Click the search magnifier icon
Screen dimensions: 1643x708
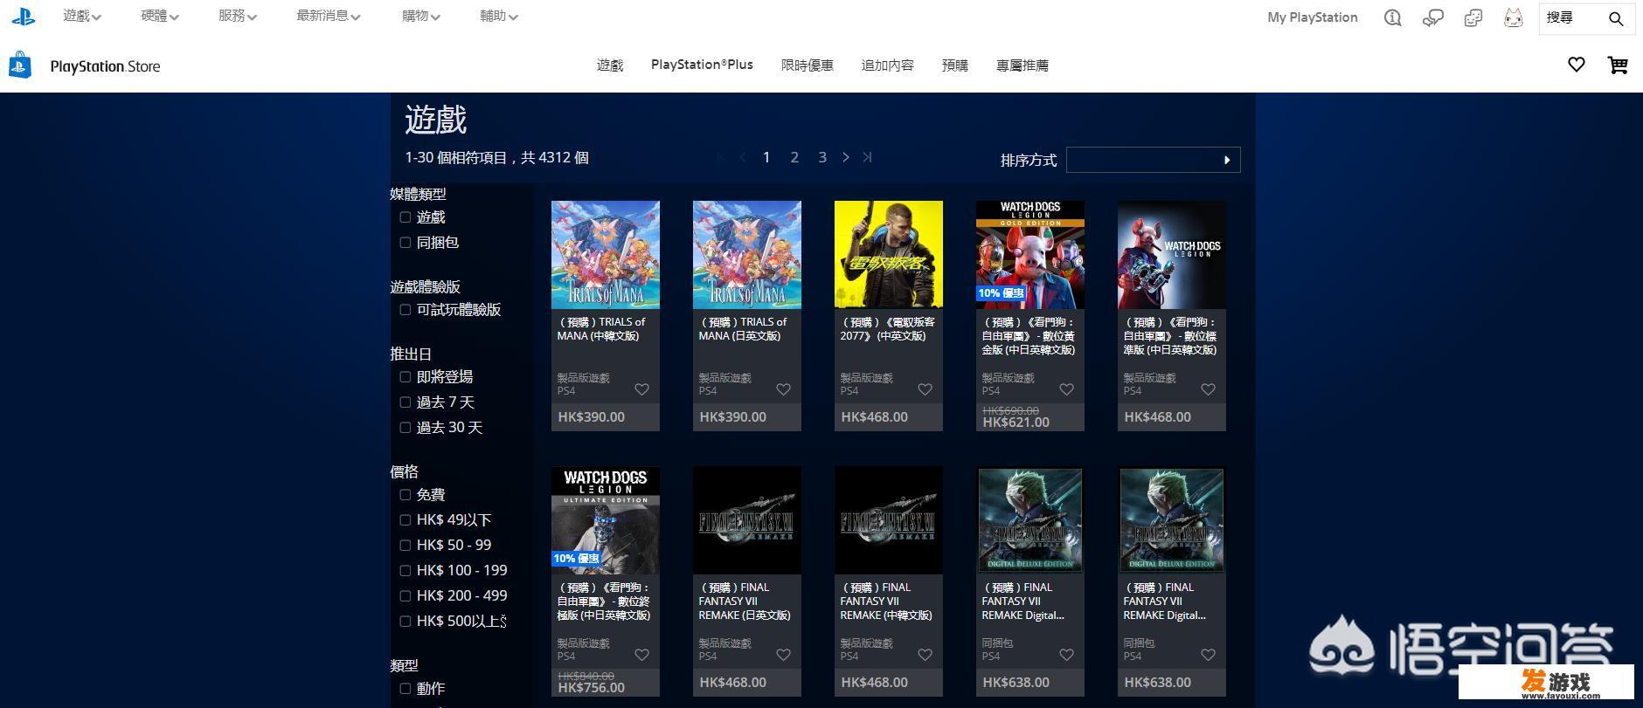pos(1616,18)
